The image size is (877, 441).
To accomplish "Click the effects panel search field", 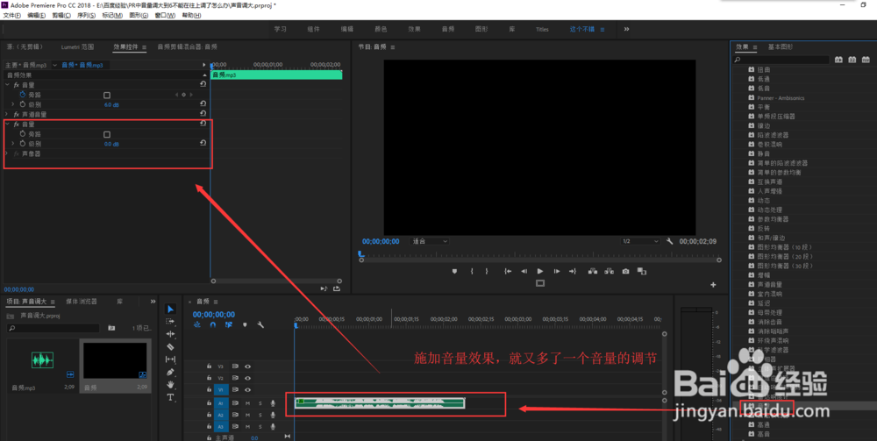I will tap(781, 60).
